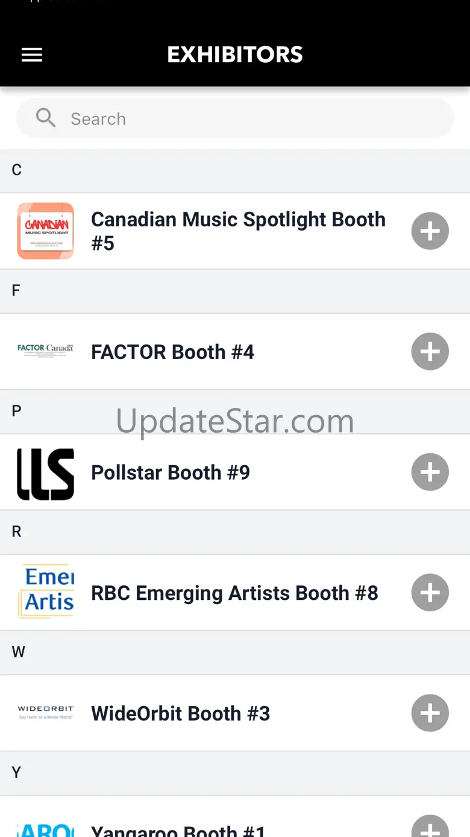Add FACTOR Booth #4 using plus icon
Screen dimensions: 470x837
click(x=430, y=351)
